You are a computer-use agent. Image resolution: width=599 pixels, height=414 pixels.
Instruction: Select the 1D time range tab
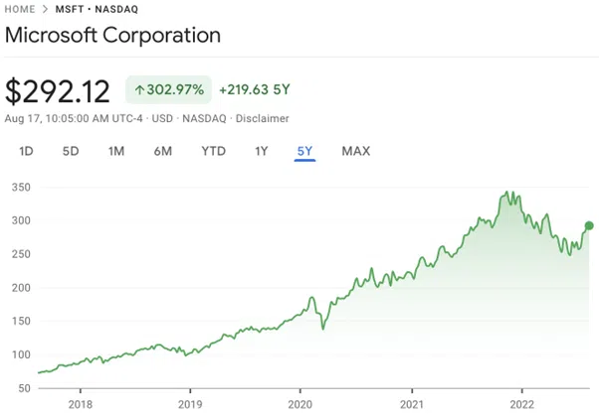[27, 151]
